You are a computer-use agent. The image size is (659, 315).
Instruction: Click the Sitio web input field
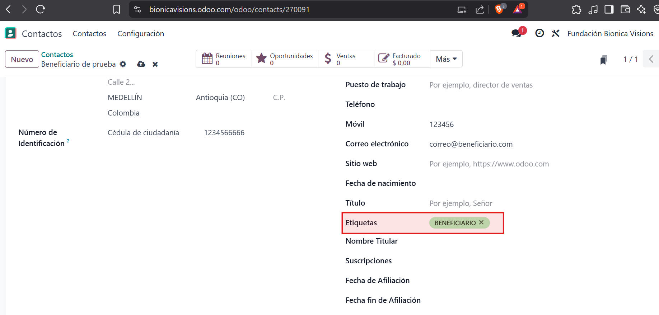489,164
